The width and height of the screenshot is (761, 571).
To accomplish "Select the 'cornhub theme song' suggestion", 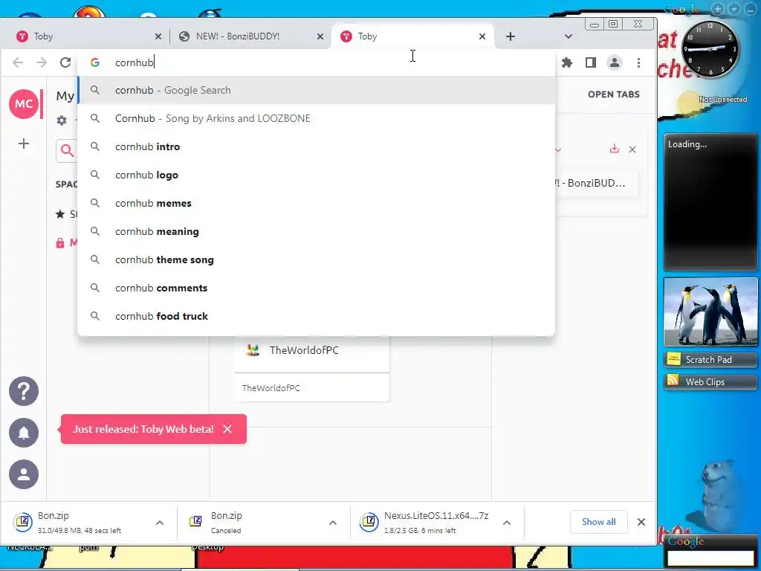I will tap(316, 259).
